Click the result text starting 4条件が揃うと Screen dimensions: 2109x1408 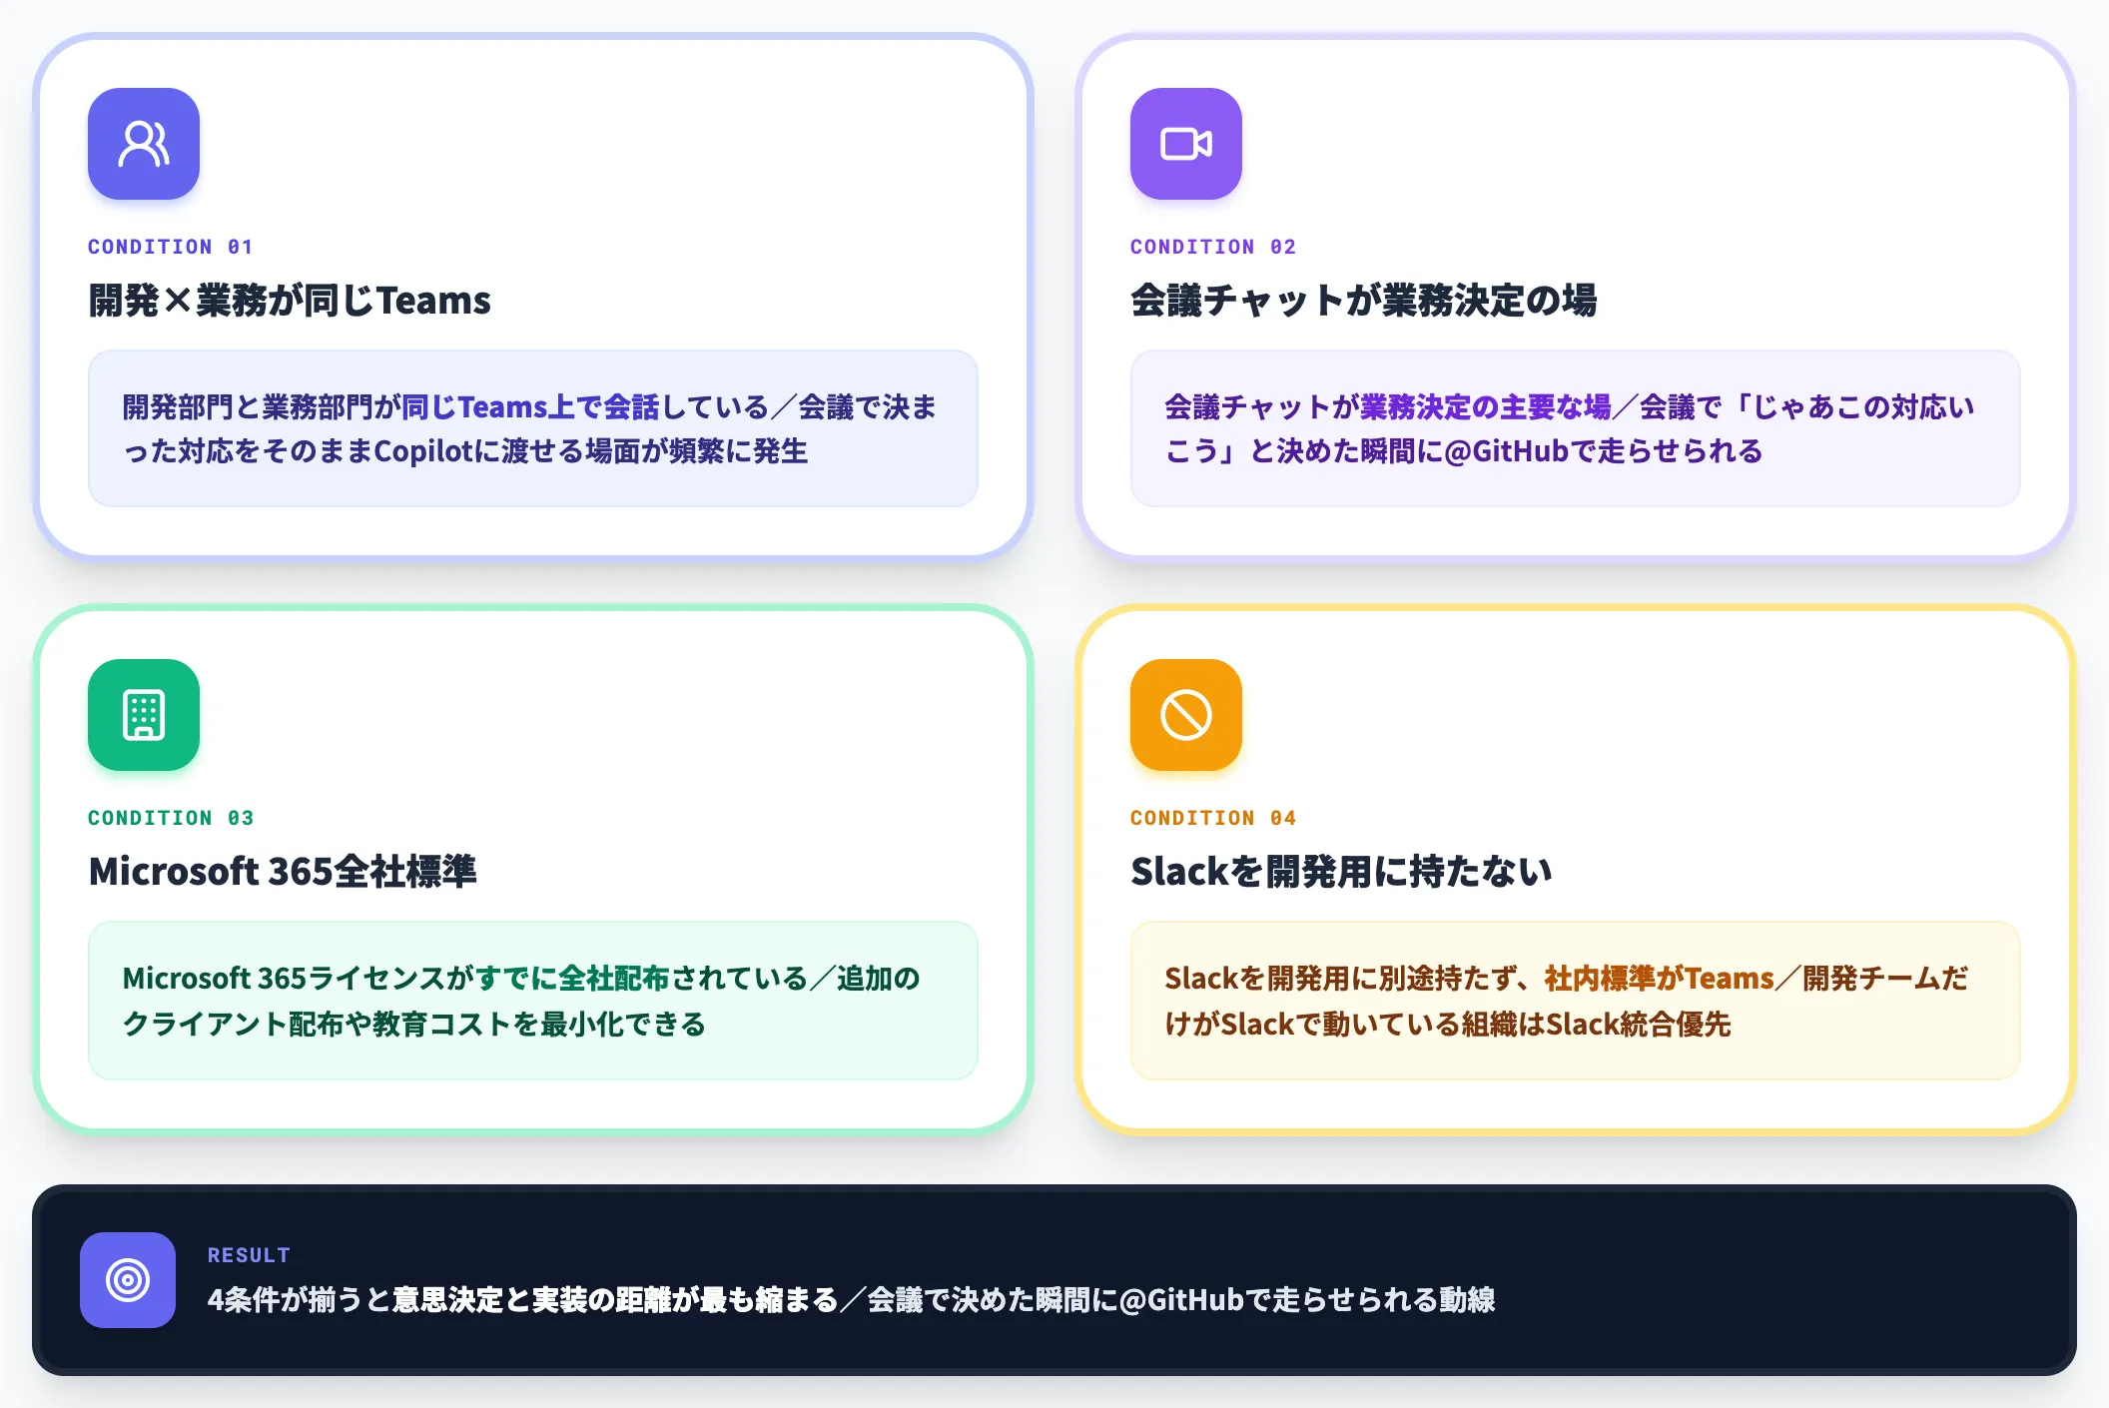851,1300
